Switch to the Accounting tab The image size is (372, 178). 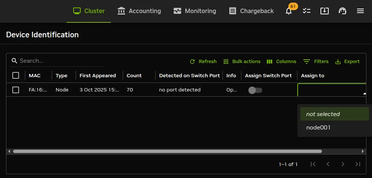(139, 11)
